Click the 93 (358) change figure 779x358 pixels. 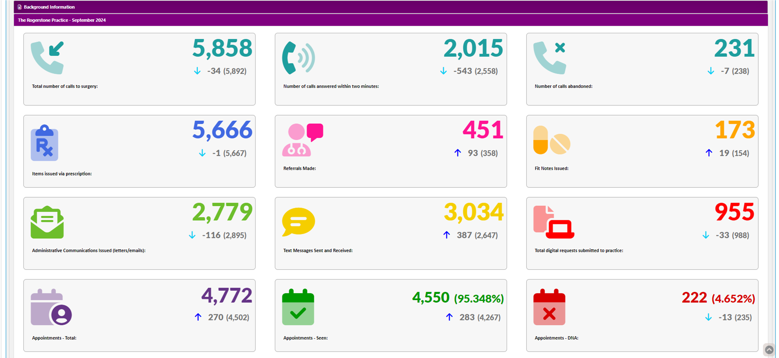483,153
